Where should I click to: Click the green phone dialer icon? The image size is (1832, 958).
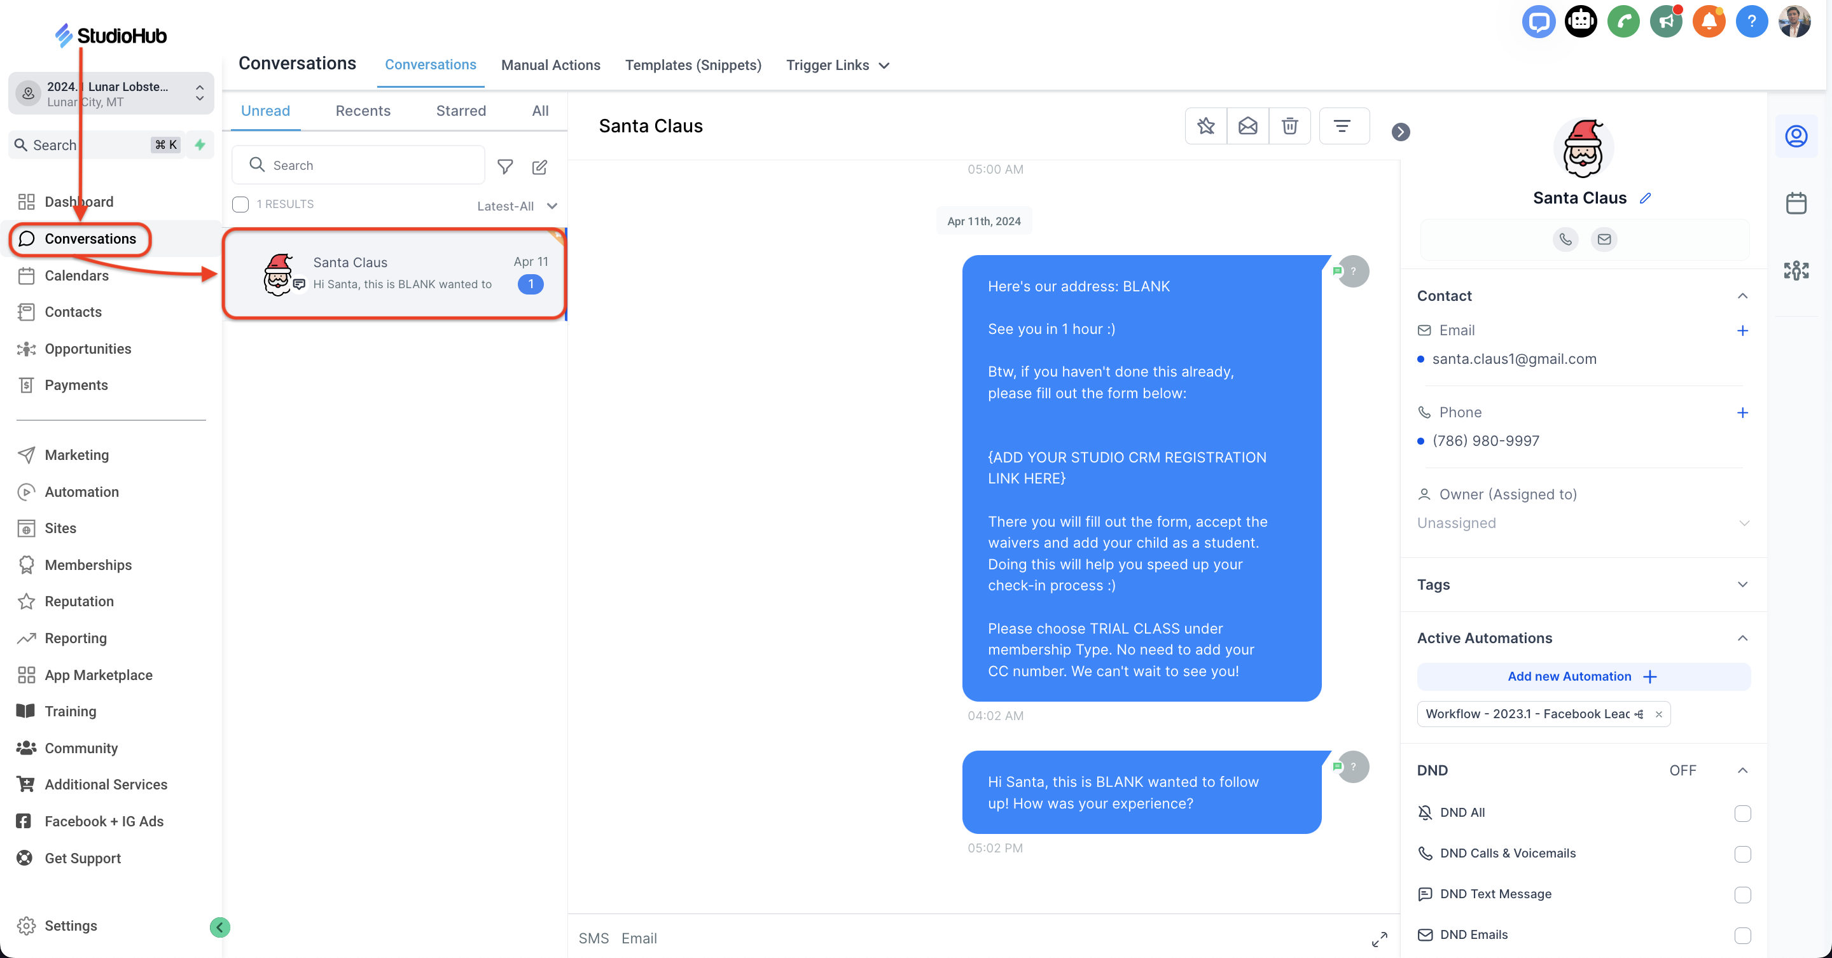click(x=1623, y=22)
